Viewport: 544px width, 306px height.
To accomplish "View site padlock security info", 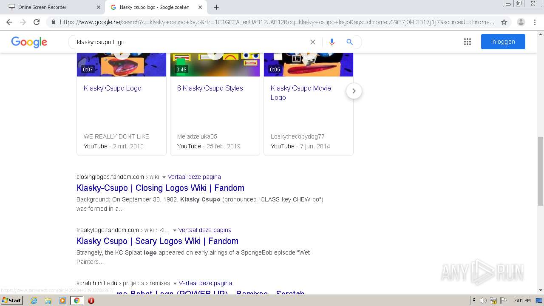I will click(x=54, y=22).
